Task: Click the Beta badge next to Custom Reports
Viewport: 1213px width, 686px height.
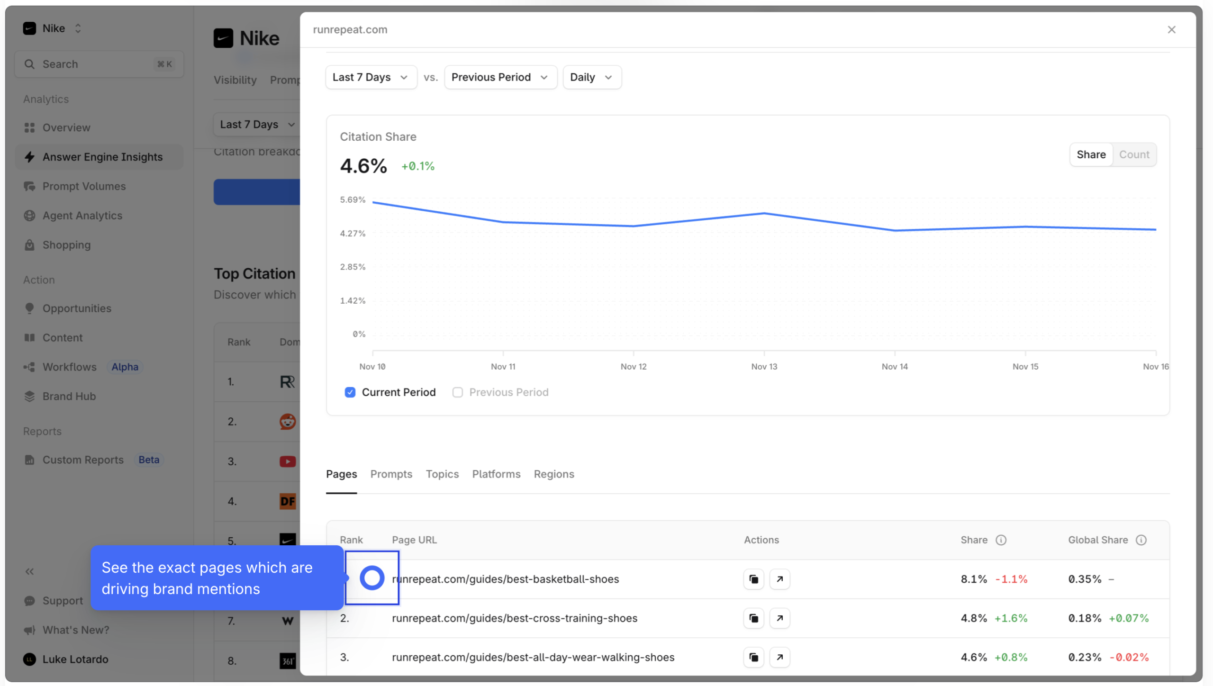Action: pos(149,460)
